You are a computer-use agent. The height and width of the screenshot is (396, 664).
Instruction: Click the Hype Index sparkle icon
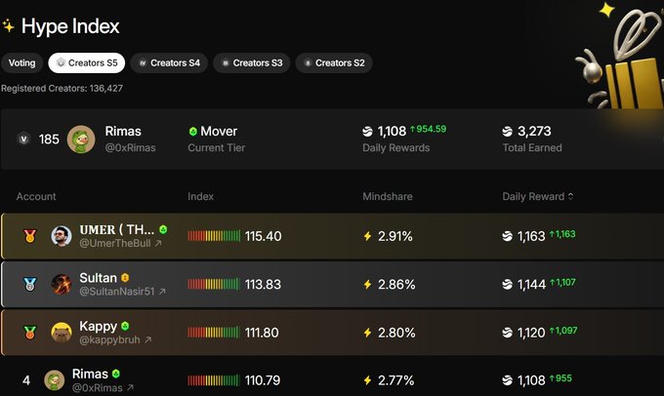pyautogui.click(x=9, y=26)
